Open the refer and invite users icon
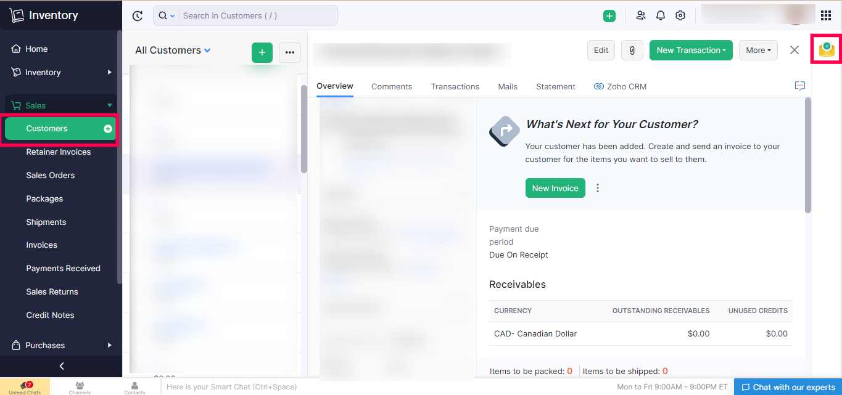 tap(641, 15)
